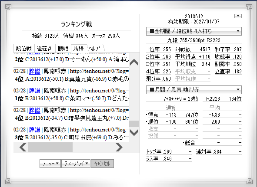Click the 2位率 .266 stat

click(x=158, y=56)
